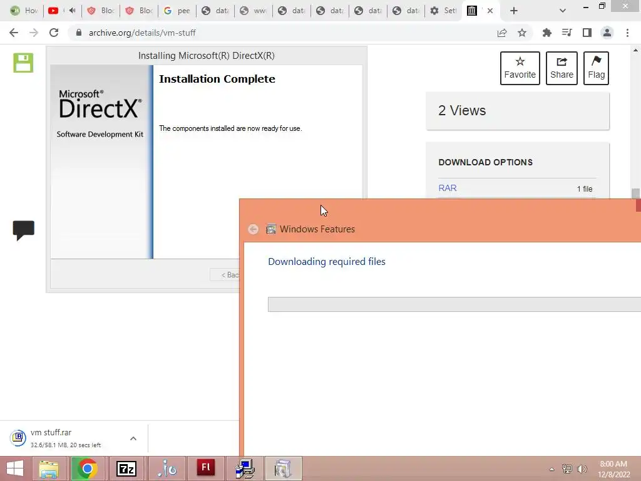Open media control playlist icon

click(567, 33)
